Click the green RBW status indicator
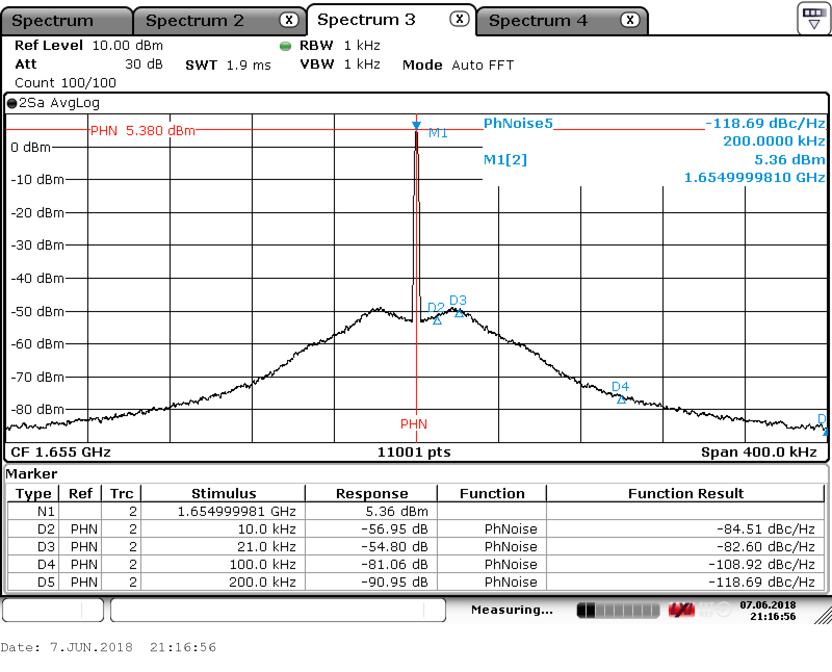 285,46
